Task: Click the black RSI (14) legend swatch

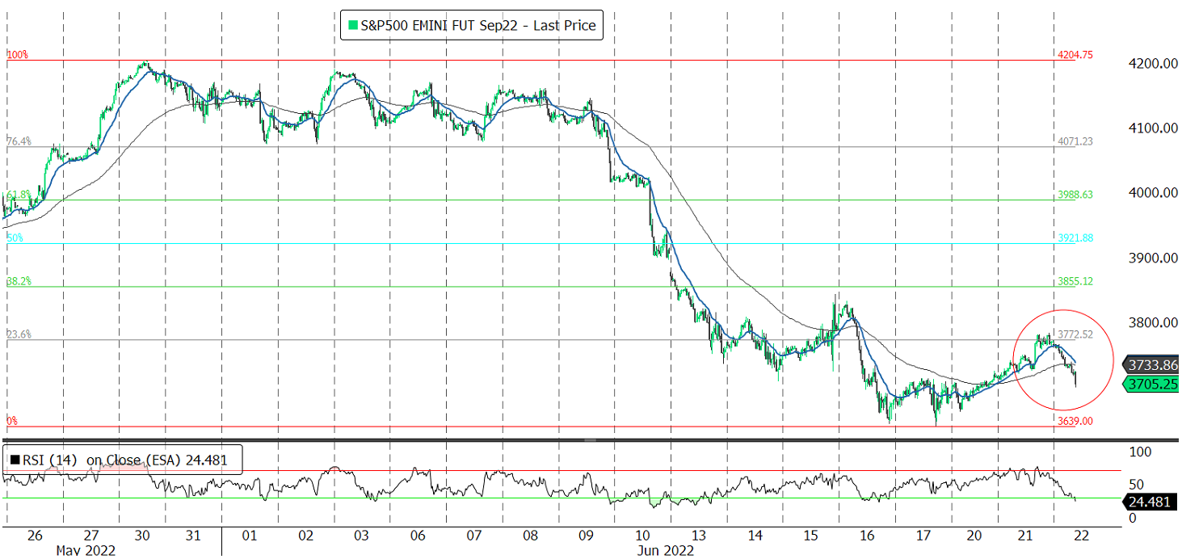Action: 15,460
